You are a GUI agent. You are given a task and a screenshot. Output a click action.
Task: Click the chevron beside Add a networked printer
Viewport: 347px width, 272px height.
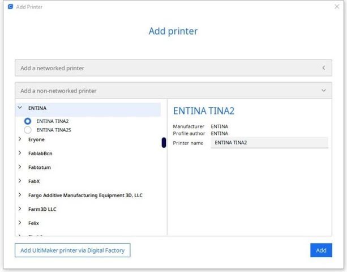(x=323, y=68)
